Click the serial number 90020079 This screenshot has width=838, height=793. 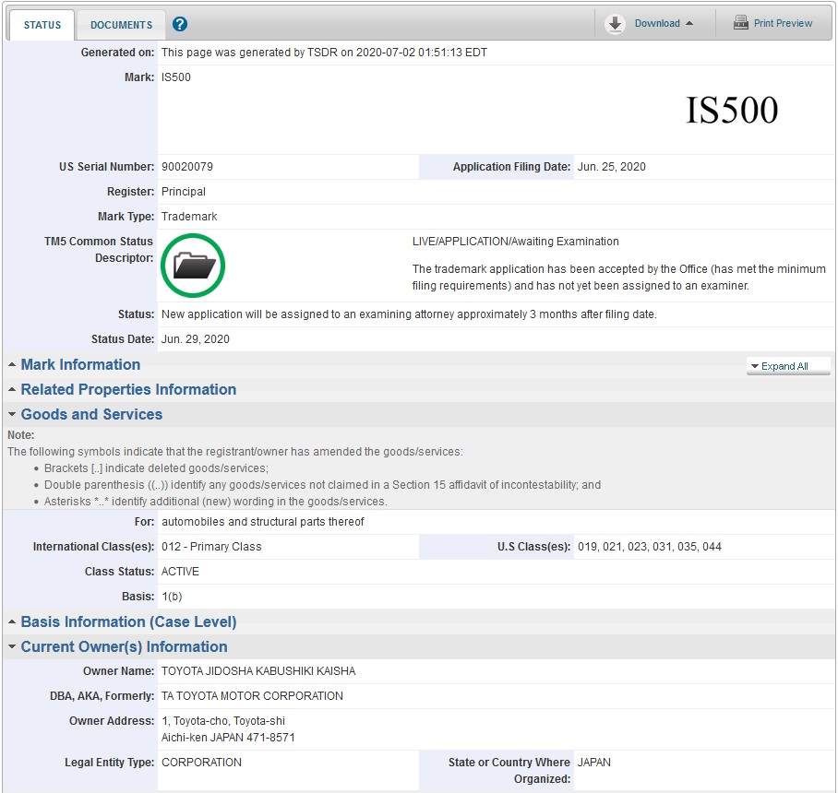(x=187, y=167)
